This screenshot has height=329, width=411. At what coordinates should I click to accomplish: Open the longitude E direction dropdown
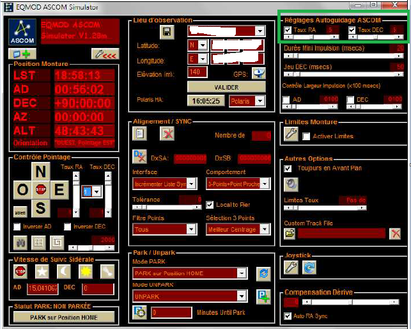tap(203, 59)
